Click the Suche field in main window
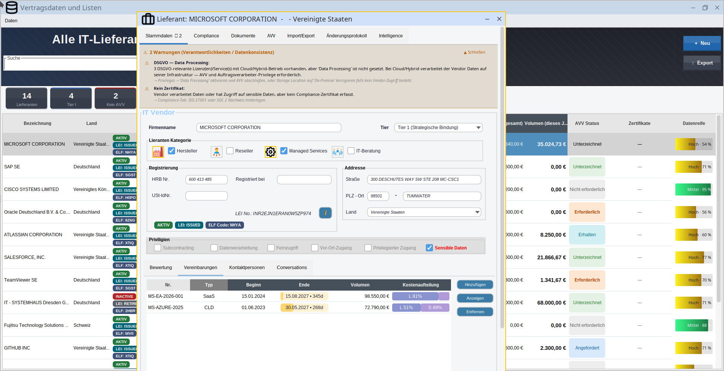 click(71, 64)
